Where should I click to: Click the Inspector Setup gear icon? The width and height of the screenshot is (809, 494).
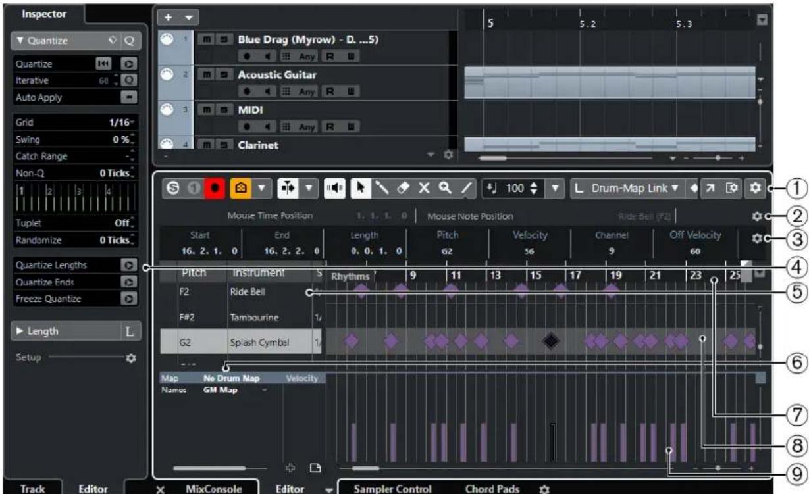(x=130, y=358)
